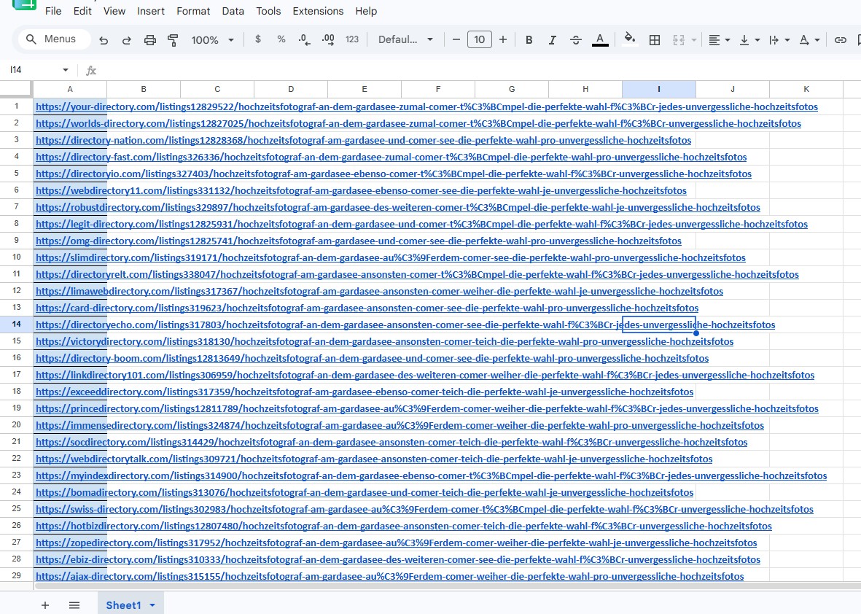Open the fill color paint bucket
The image size is (861, 614).
(x=630, y=39)
